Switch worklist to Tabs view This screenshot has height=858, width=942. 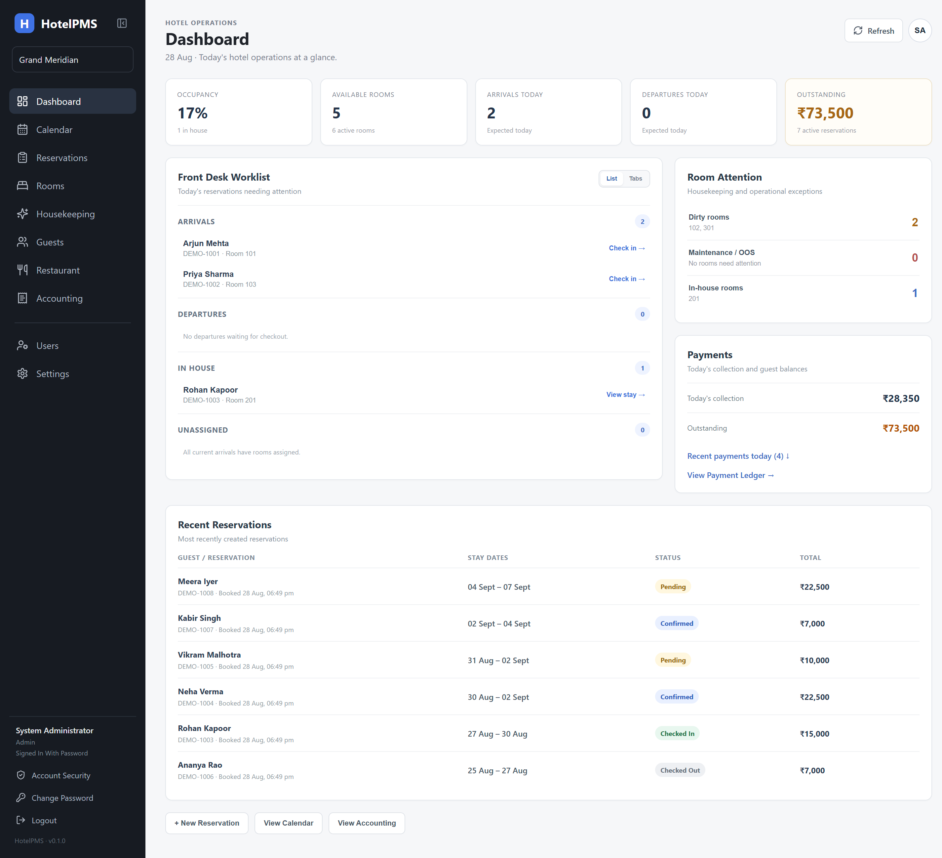coord(635,179)
